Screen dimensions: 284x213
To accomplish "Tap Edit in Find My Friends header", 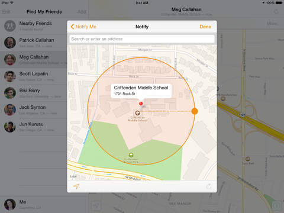I will [7, 12].
